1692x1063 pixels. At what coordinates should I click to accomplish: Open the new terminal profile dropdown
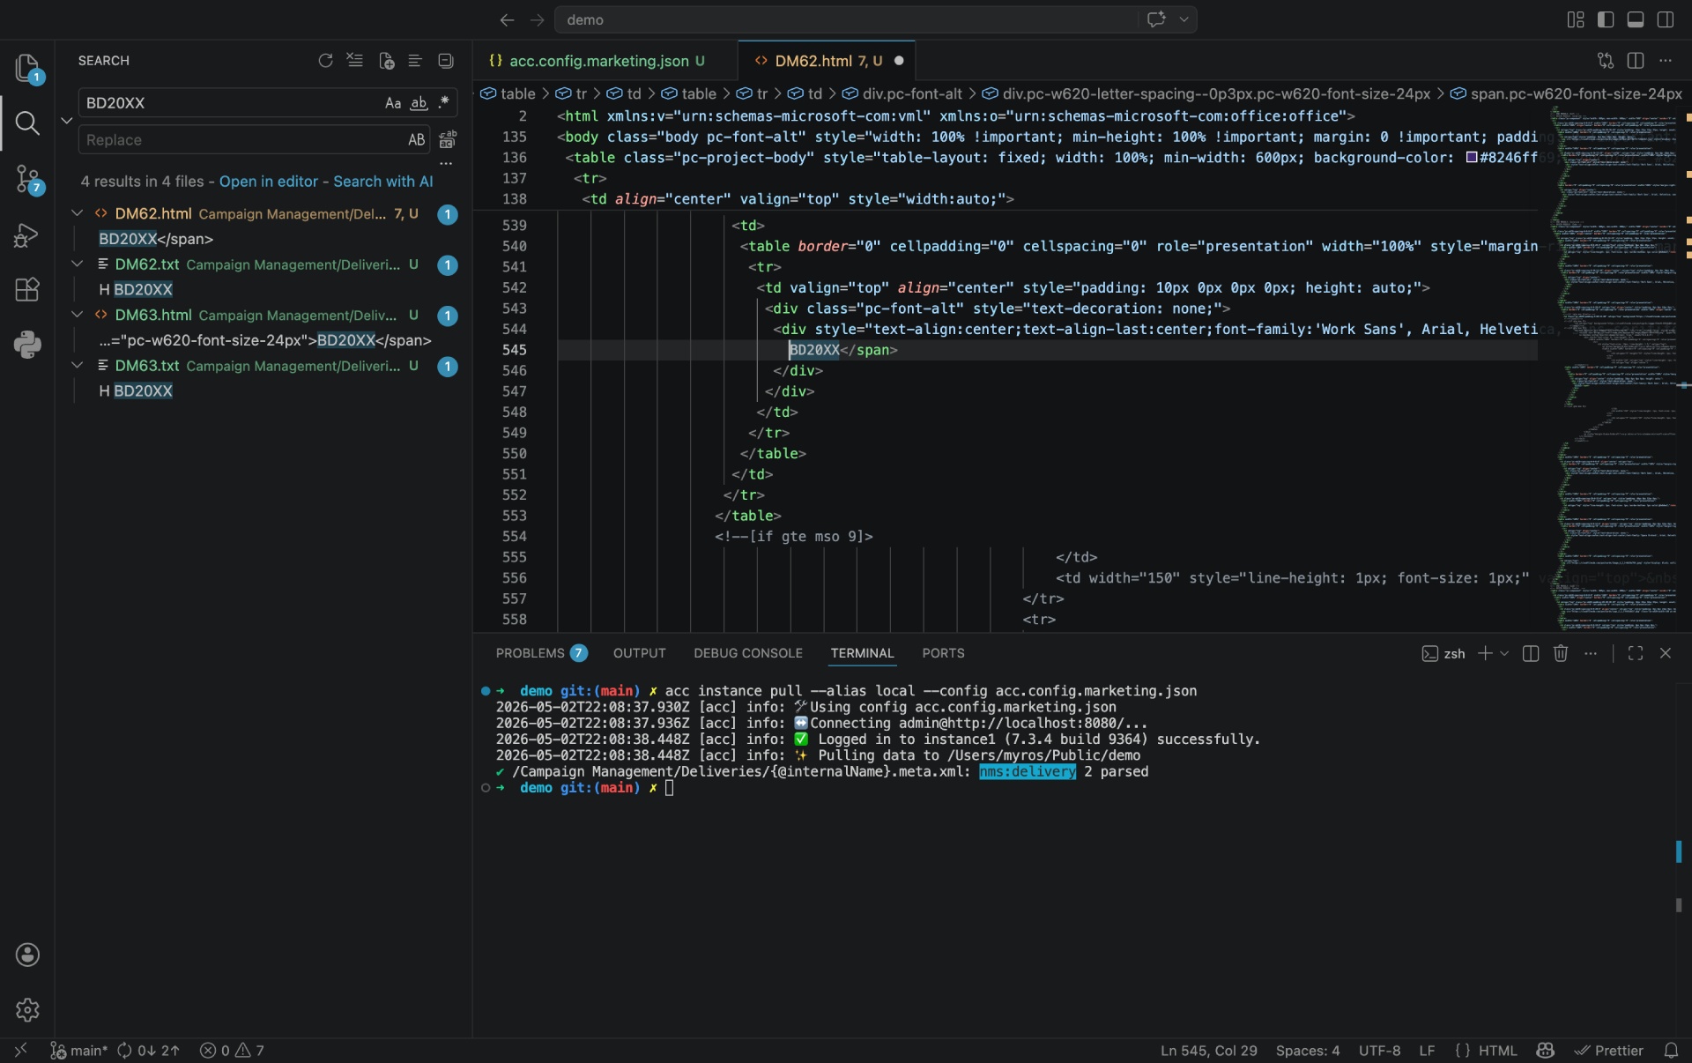1504,653
